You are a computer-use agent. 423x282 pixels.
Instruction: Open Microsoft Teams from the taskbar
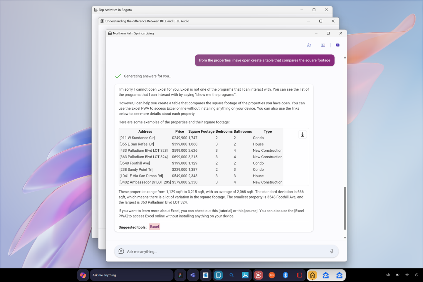click(193, 275)
